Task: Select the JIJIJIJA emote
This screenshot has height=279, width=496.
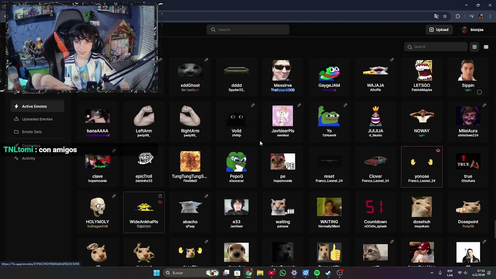Action: (375, 121)
